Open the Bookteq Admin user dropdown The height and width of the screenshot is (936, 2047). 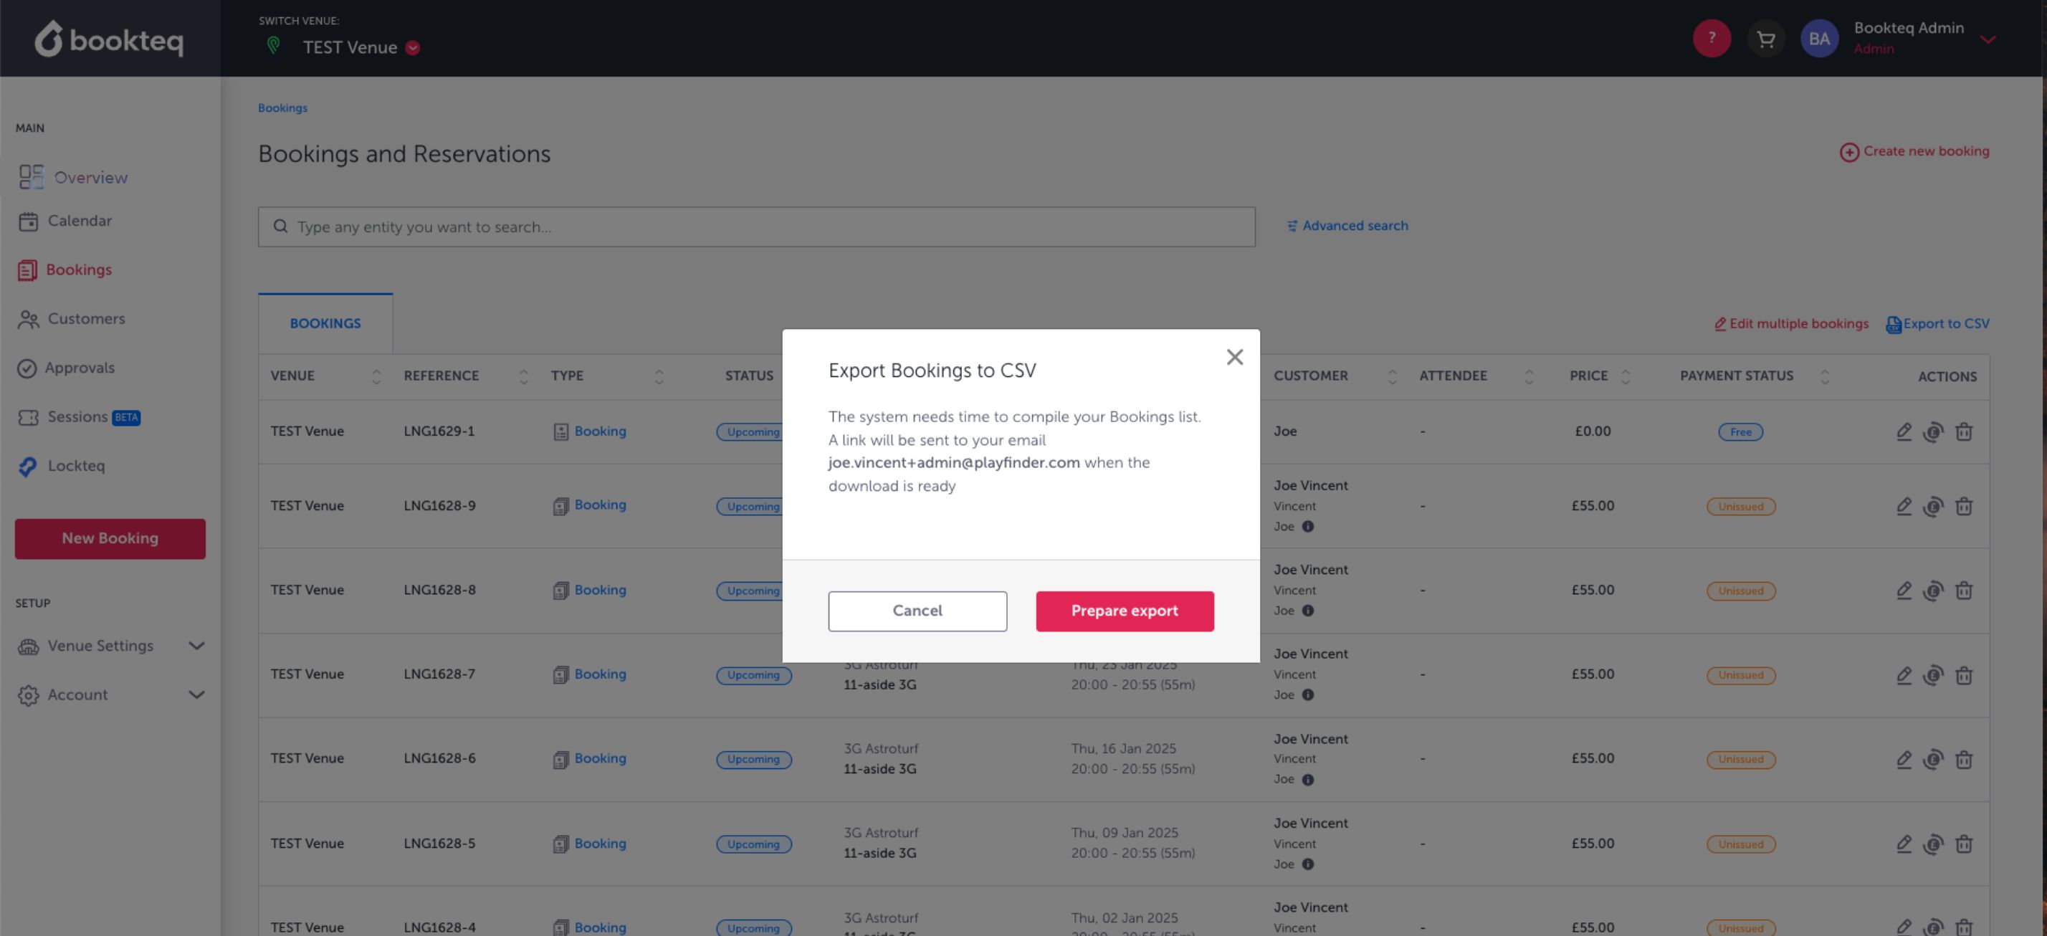pos(1987,39)
